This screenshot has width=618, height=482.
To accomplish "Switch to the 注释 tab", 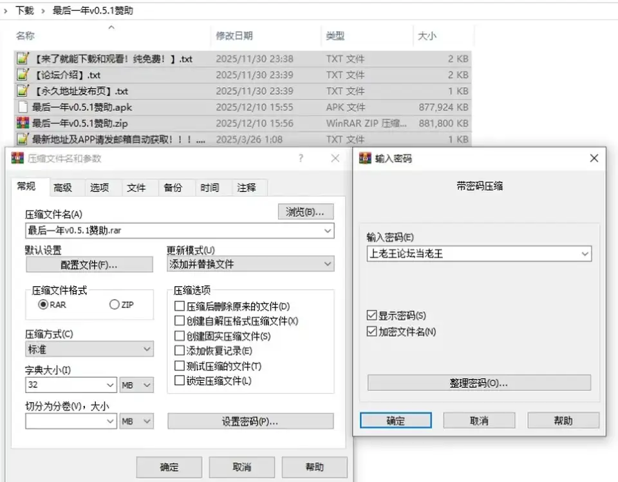I will (247, 188).
